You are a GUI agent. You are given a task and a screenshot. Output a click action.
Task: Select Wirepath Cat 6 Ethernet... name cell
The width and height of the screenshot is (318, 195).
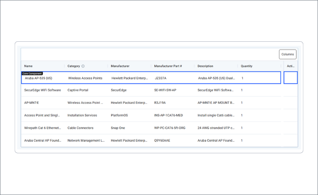43,128
